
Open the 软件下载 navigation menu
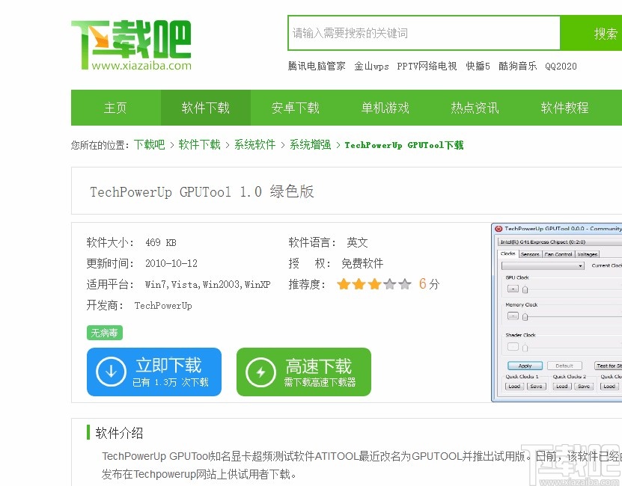(x=205, y=107)
